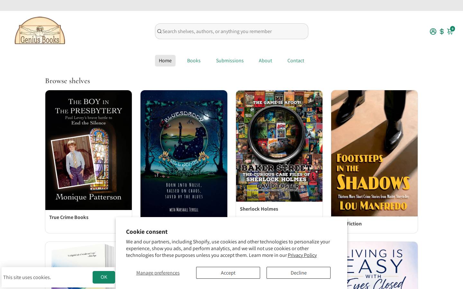This screenshot has height=289, width=463.
Task: Open the account login icon
Action: pos(433,31)
